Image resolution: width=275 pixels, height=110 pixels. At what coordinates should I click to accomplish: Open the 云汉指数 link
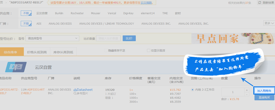pyautogui.click(x=146, y=3)
